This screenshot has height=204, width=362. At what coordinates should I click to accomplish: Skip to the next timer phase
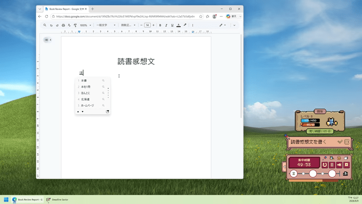click(339, 165)
